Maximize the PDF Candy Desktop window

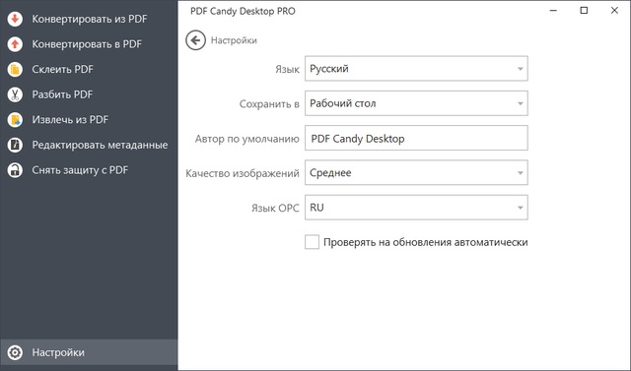(x=584, y=11)
